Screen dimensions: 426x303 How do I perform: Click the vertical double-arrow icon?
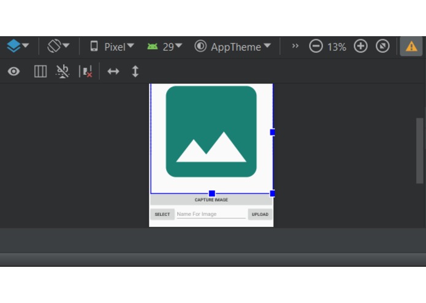[x=135, y=72]
